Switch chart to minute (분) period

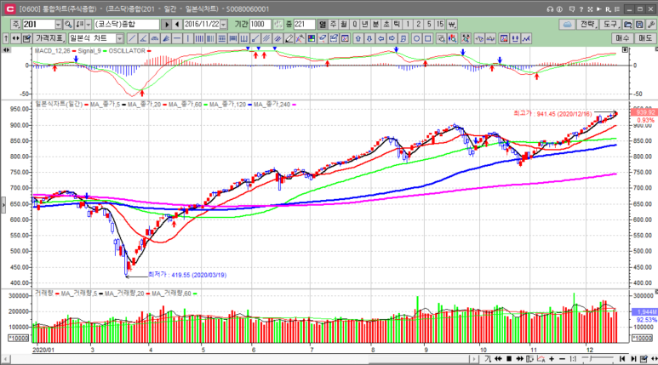coord(375,25)
